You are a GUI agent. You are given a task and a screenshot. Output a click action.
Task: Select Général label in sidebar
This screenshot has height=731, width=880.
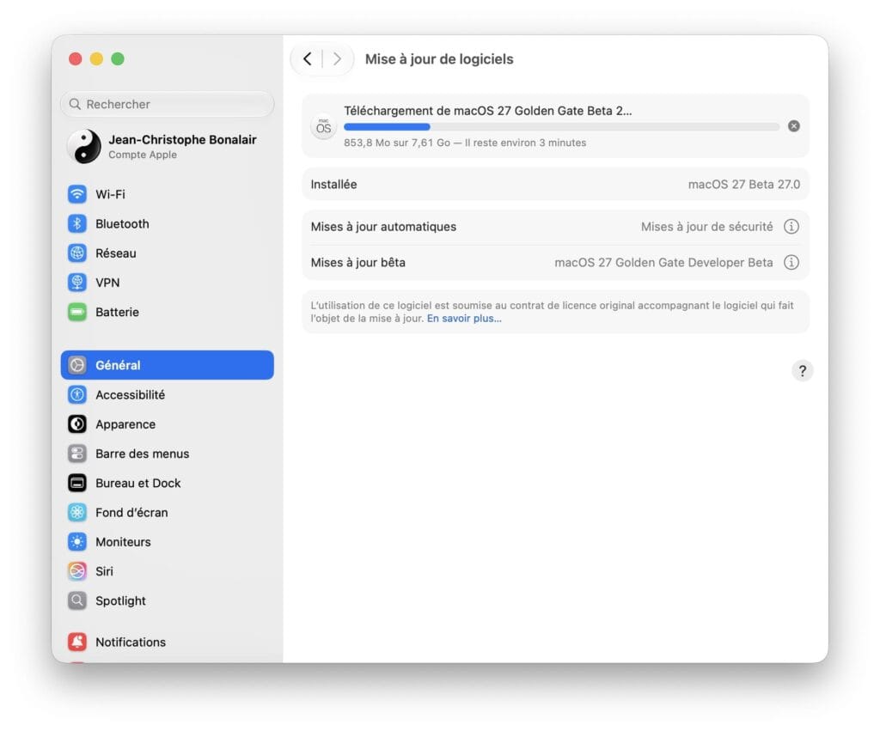[x=118, y=365]
